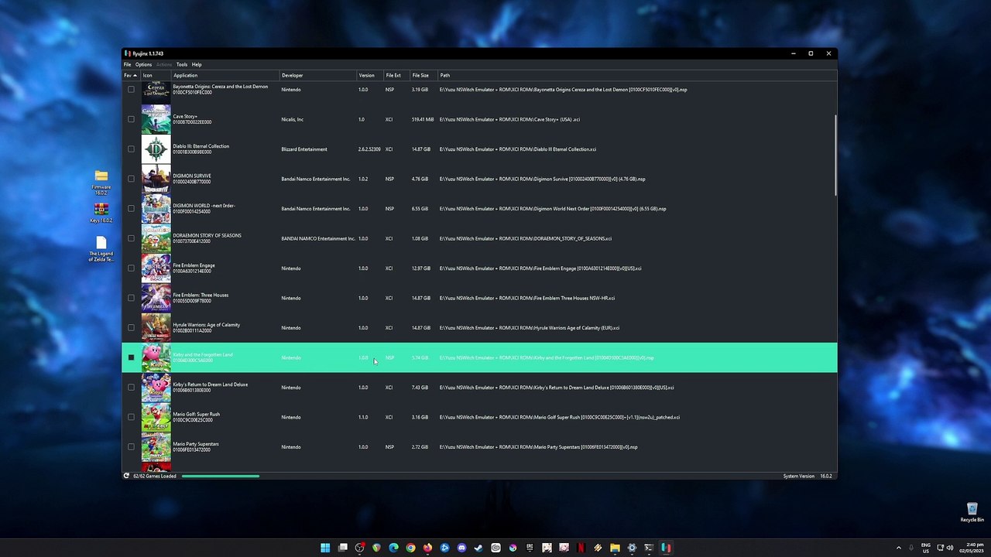Sort games by Fav column header
The height and width of the screenshot is (557, 991).
click(130, 75)
